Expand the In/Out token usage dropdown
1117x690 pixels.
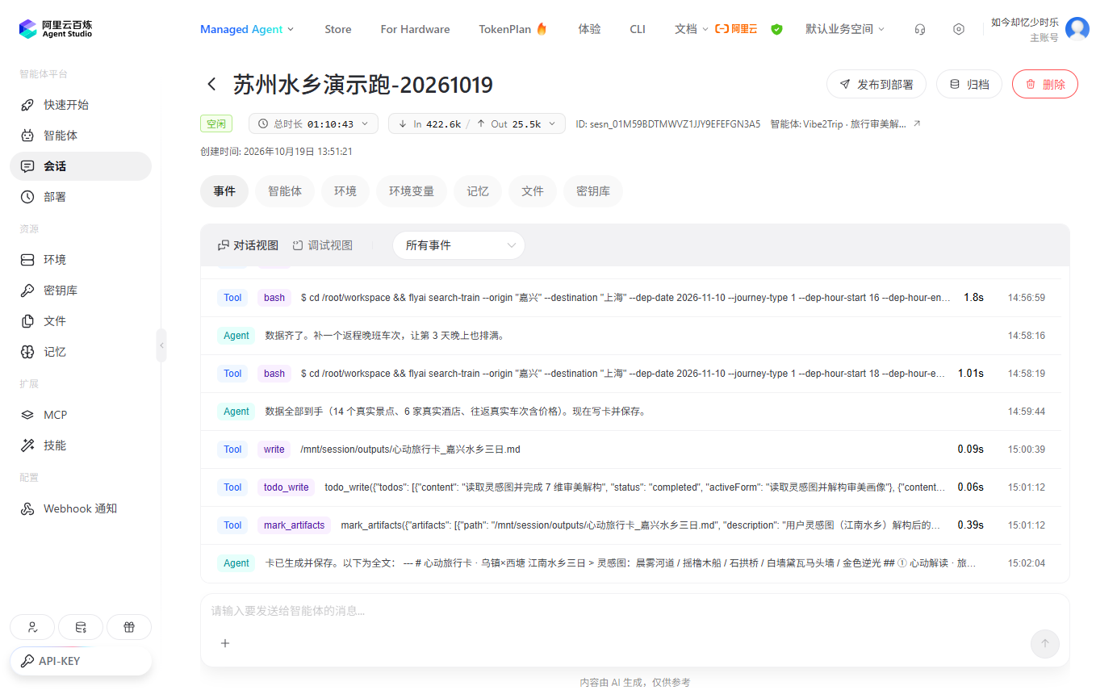coord(476,123)
